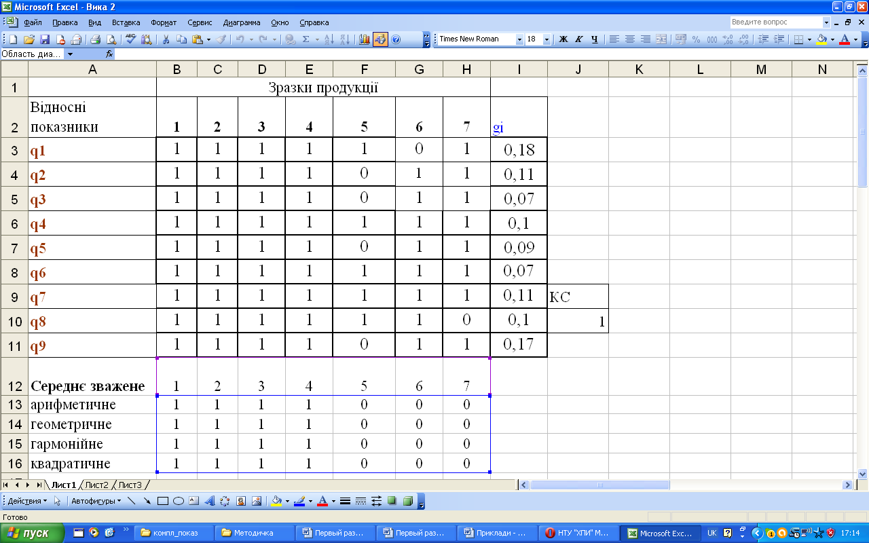
Task: Apply AutoSum with the sigma icon
Action: click(x=306, y=39)
